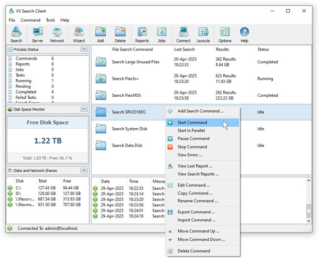Open the Network toolbar icon

[57, 35]
